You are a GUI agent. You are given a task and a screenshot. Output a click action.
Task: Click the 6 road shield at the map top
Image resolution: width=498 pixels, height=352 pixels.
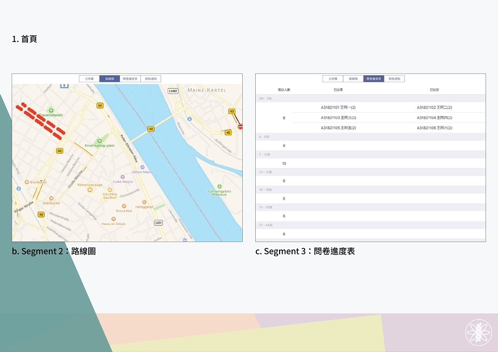tap(64, 86)
